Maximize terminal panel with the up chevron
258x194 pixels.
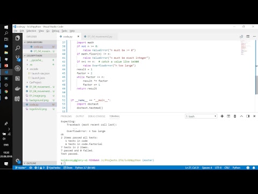241,116
